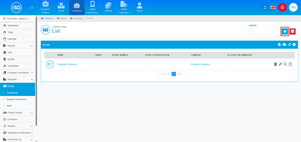This screenshot has height=142, width=301.
Task: Open the Example Company link
Action: pyautogui.click(x=200, y=64)
